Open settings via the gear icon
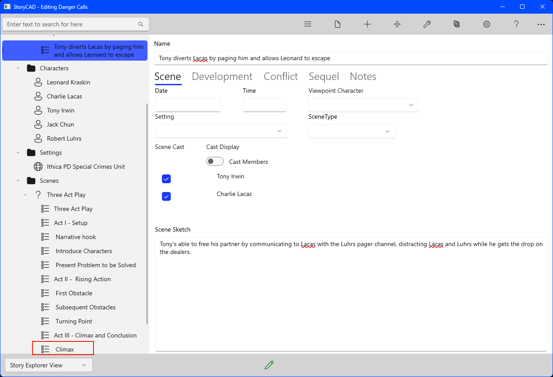 tap(487, 24)
